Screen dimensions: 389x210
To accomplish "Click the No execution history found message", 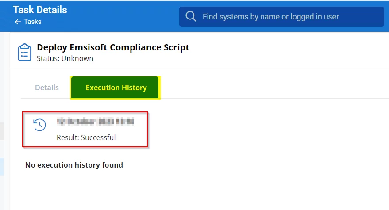I will pos(74,165).
